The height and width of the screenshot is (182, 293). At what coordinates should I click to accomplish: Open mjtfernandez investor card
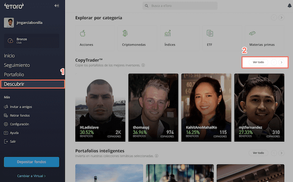click(x=260, y=108)
